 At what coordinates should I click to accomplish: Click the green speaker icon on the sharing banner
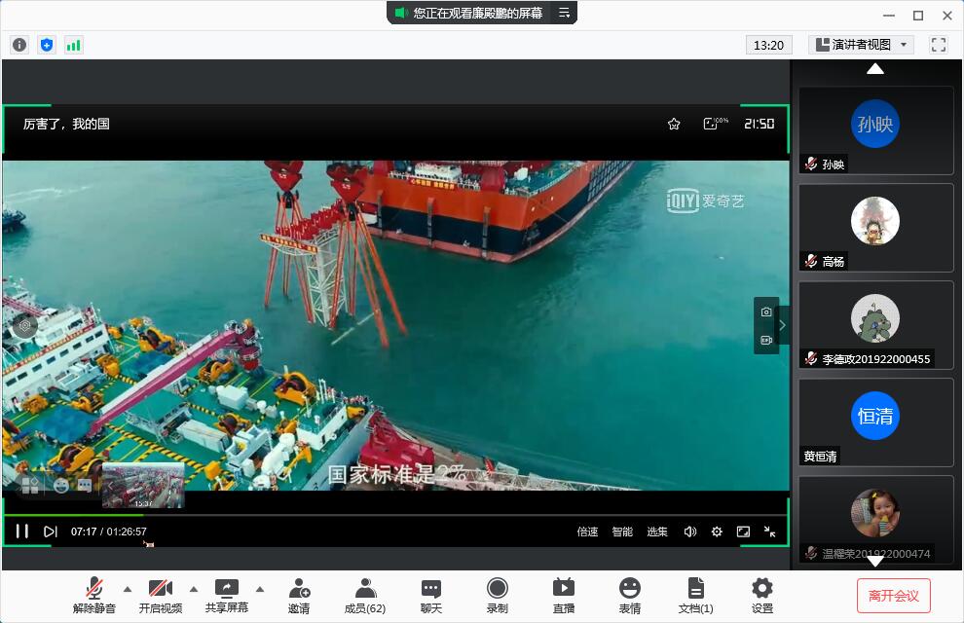point(401,13)
